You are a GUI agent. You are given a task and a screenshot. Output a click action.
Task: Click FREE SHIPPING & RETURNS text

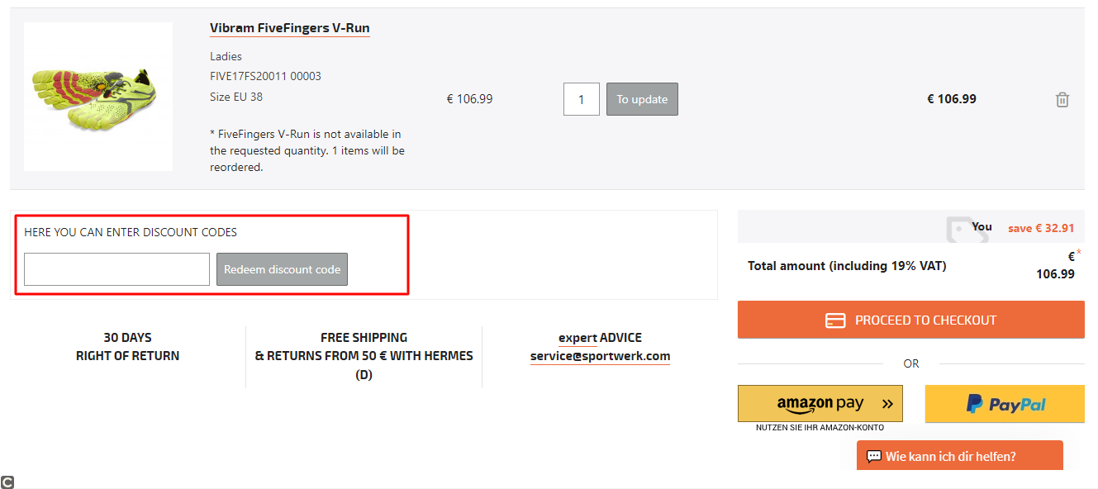pos(364,356)
